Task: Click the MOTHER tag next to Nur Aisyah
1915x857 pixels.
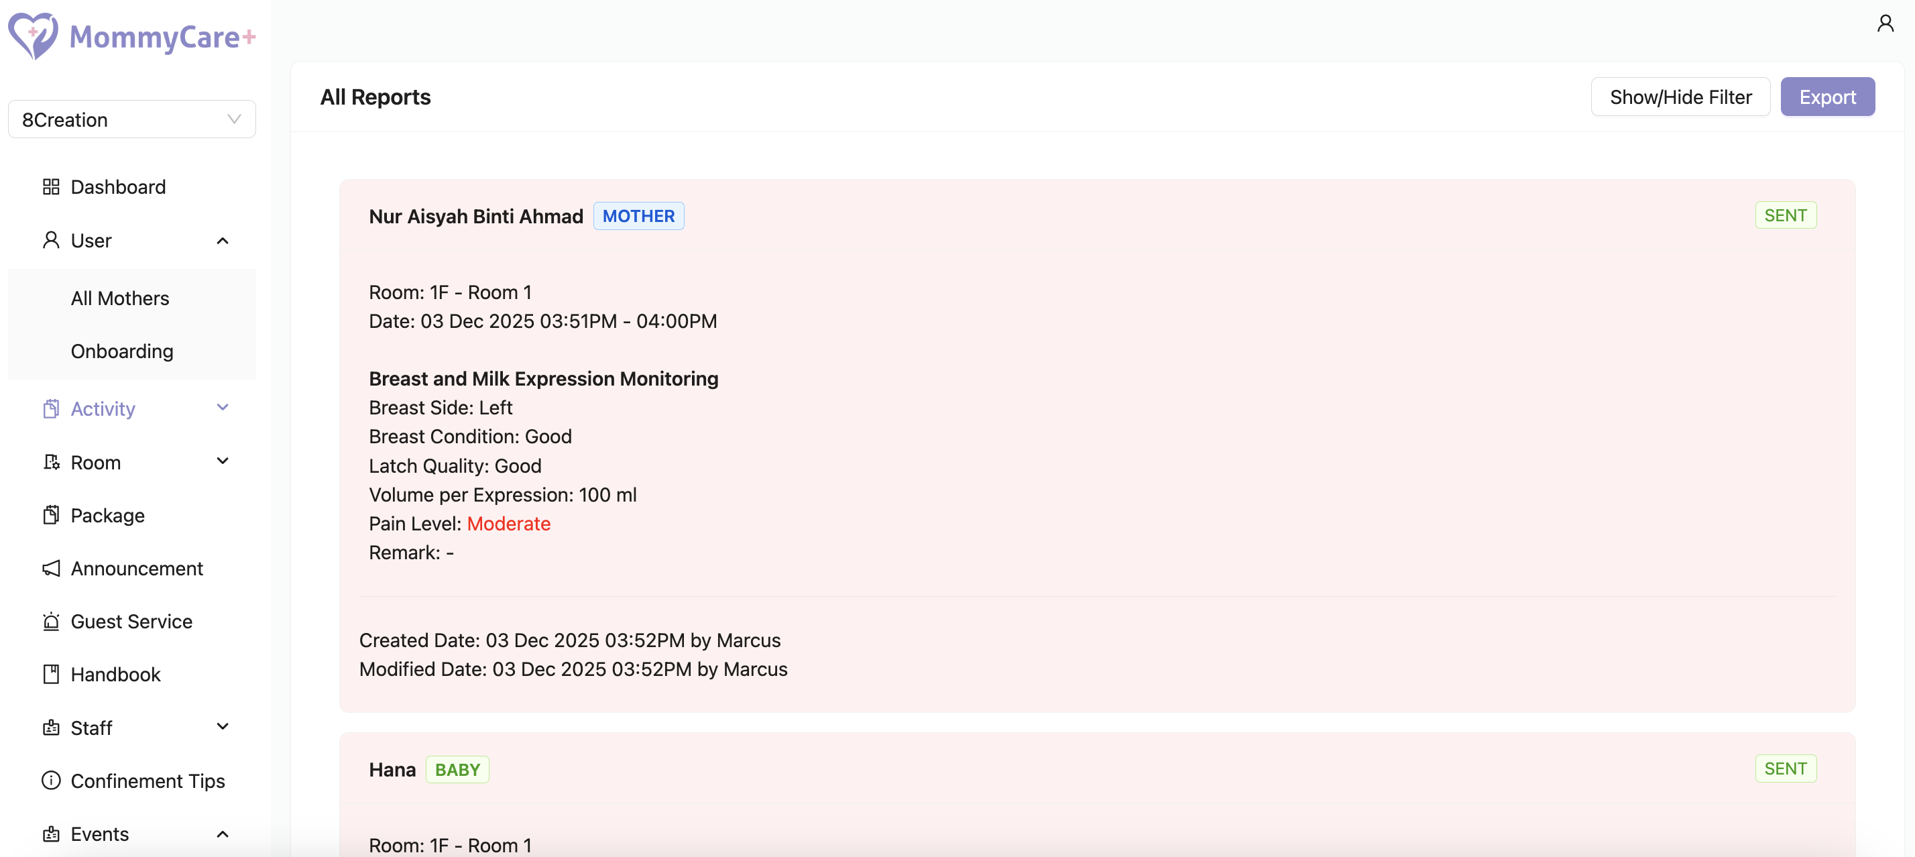Action: click(x=638, y=215)
